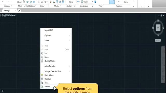
Task: Click the first Solid Editing panel icon
Action: (27, 2)
